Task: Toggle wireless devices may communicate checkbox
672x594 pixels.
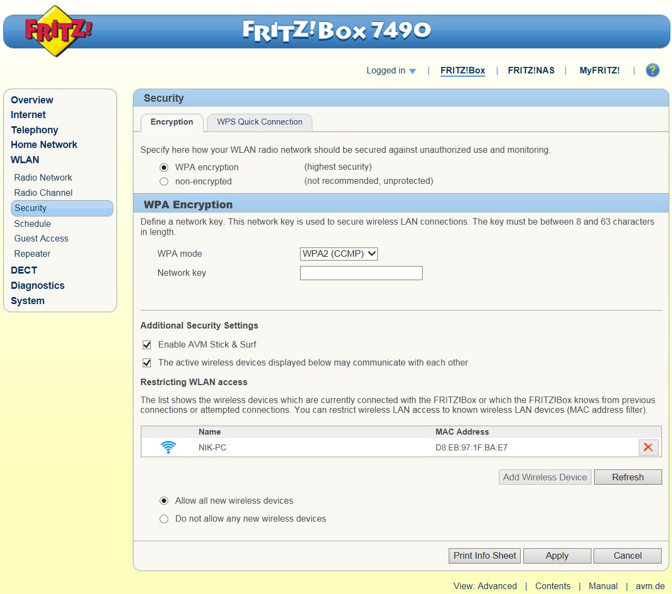Action: [x=146, y=363]
